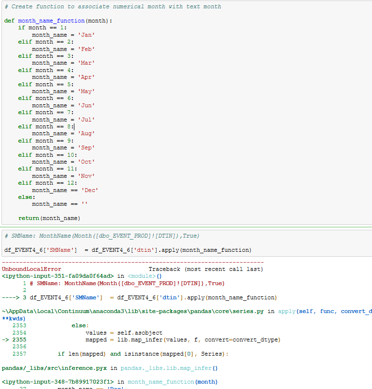Click the 'return(month_name)' statement
The height and width of the screenshot is (389, 372).
(49, 218)
